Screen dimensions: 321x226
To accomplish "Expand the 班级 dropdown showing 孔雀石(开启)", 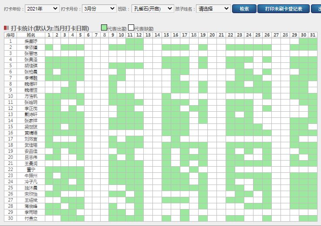I will (x=153, y=9).
